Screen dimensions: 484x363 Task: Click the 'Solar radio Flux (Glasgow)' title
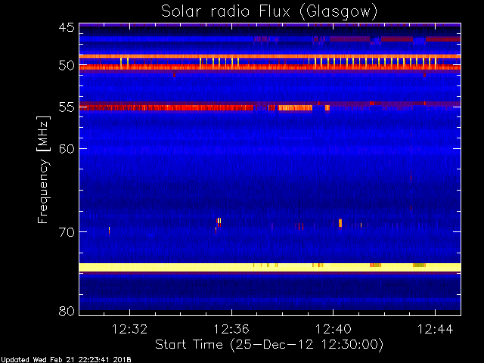tap(269, 12)
